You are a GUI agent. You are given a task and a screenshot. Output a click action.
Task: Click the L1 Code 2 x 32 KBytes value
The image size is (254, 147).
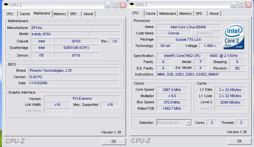[230, 96]
